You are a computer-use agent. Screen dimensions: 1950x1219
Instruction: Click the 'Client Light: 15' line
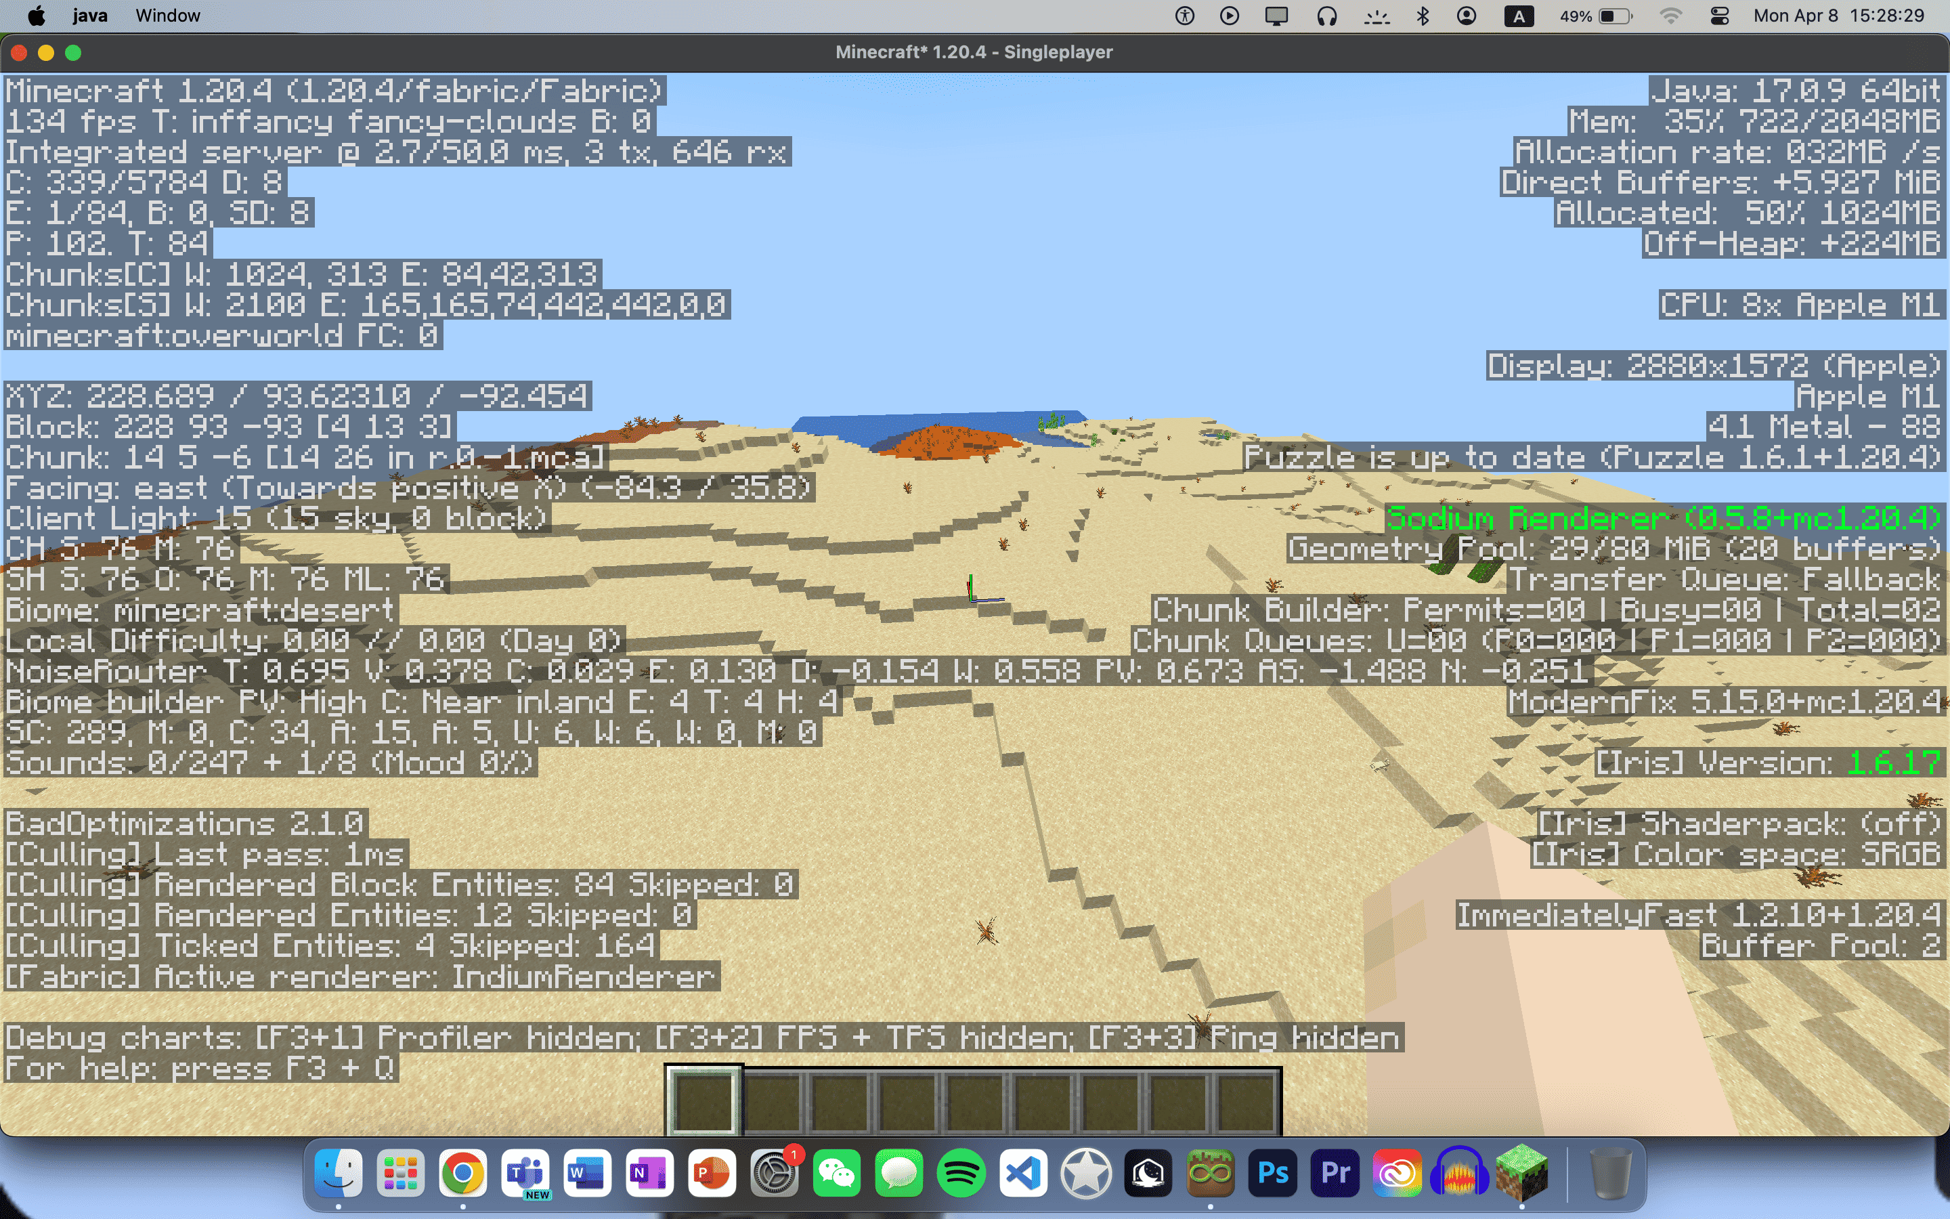click(x=277, y=519)
